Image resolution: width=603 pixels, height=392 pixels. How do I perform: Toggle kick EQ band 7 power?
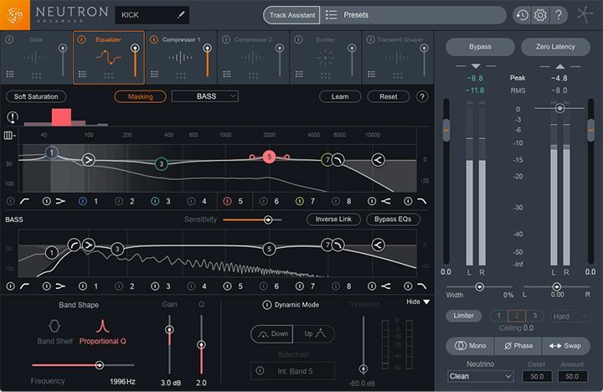tap(300, 201)
